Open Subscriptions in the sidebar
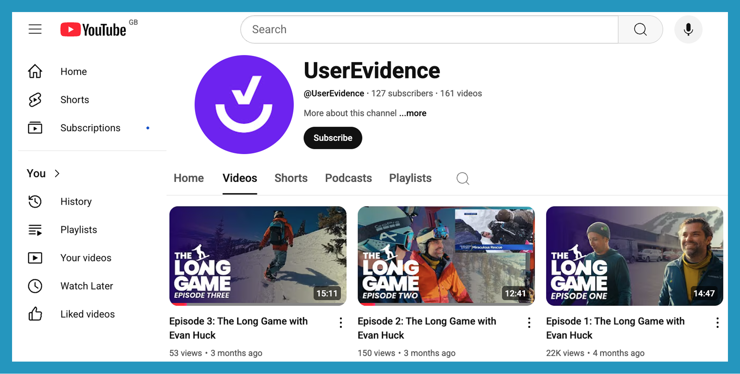Image resolution: width=740 pixels, height=374 pixels. pos(90,128)
